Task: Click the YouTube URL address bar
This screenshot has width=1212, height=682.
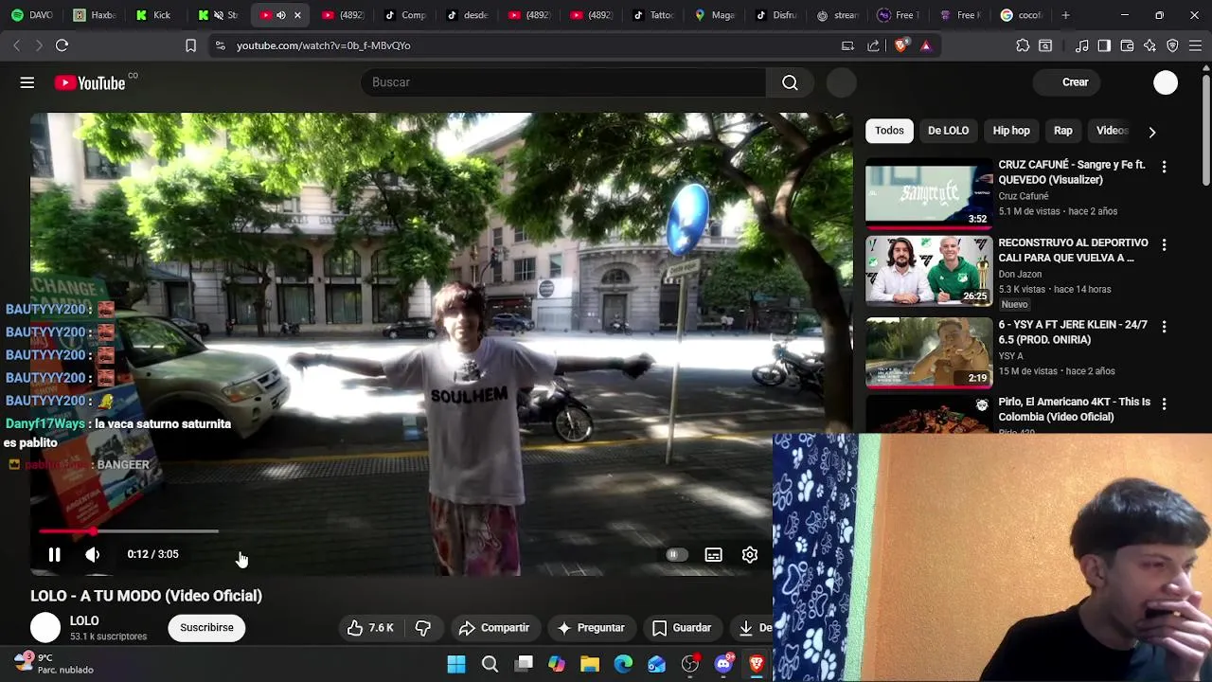Action: tap(530, 45)
